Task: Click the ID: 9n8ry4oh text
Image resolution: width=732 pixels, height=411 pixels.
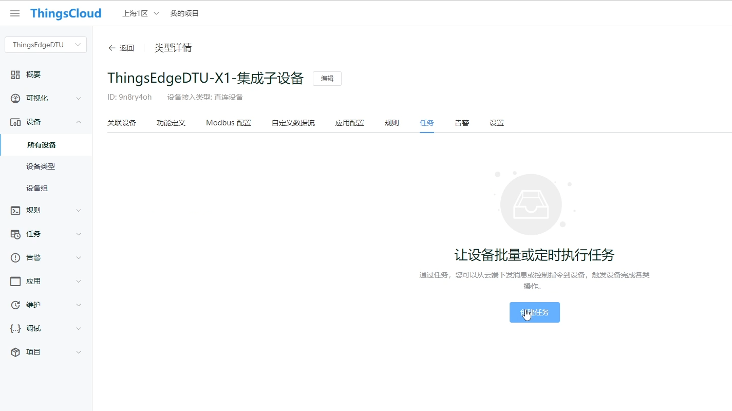Action: point(129,97)
